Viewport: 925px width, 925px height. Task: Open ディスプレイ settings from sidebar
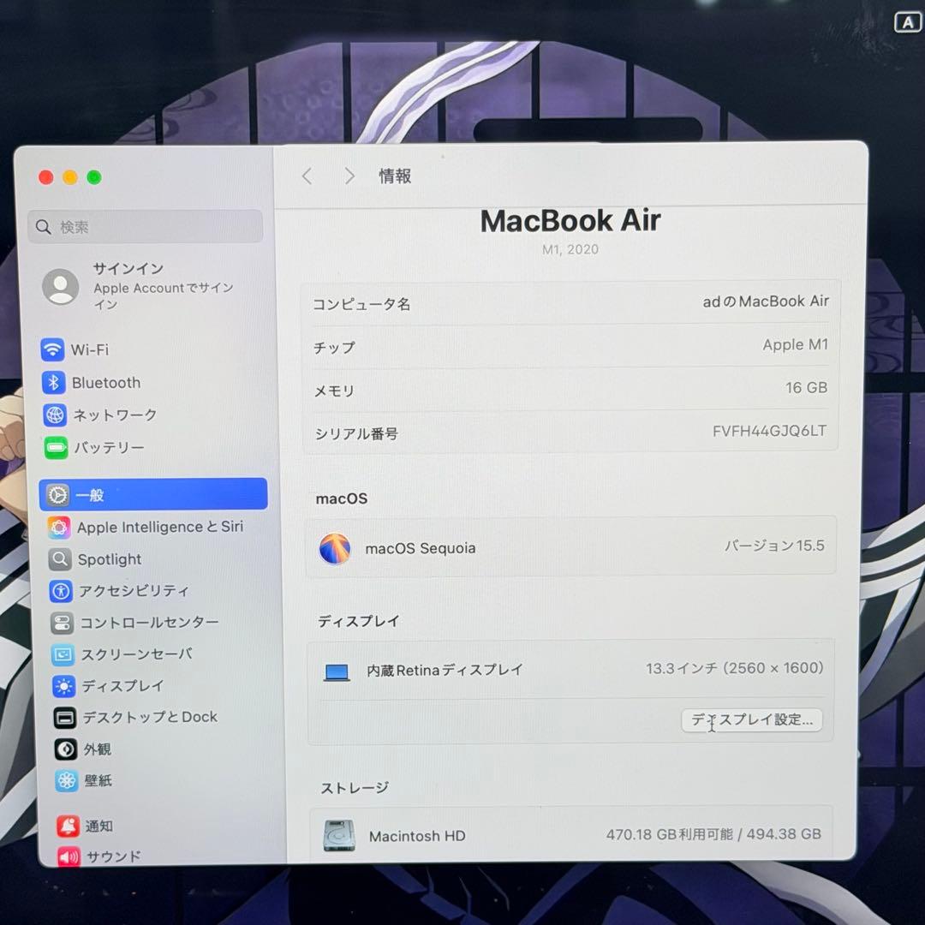point(116,686)
